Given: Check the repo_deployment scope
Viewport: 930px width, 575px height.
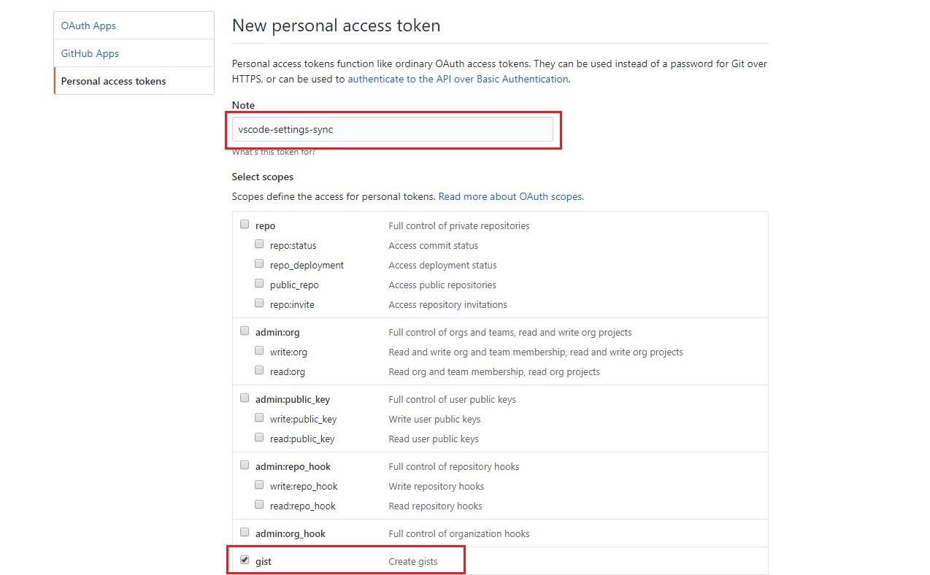Looking at the screenshot, I should tap(259, 264).
